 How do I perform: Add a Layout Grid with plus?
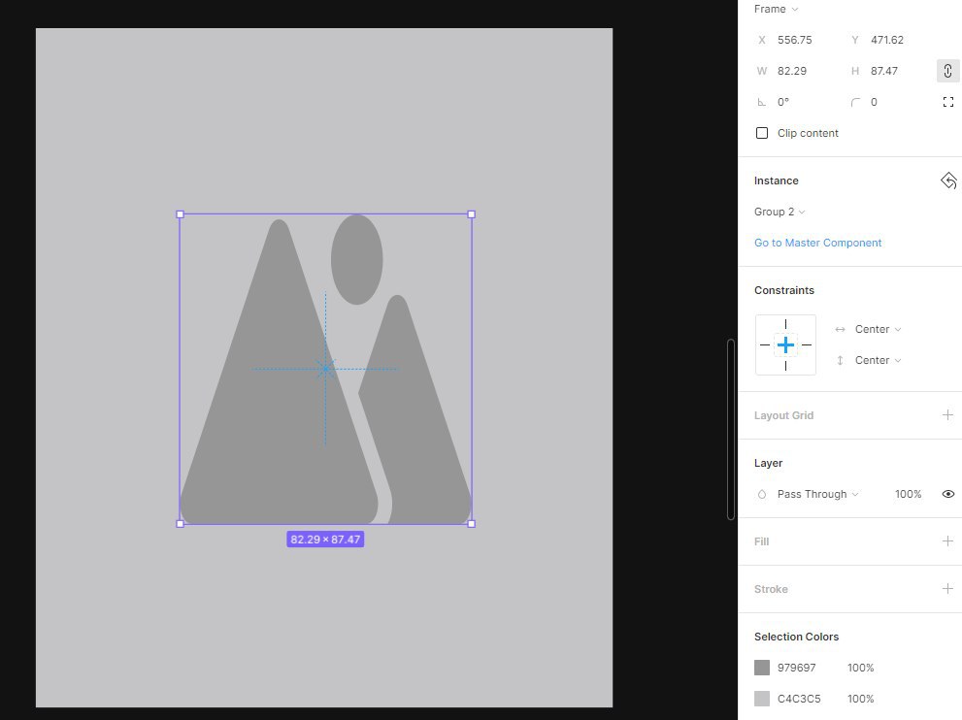pyautogui.click(x=947, y=415)
